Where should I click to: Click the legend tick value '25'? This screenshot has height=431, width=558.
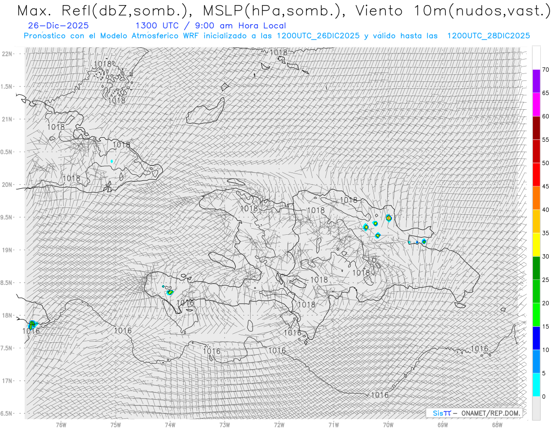pyautogui.click(x=545, y=280)
